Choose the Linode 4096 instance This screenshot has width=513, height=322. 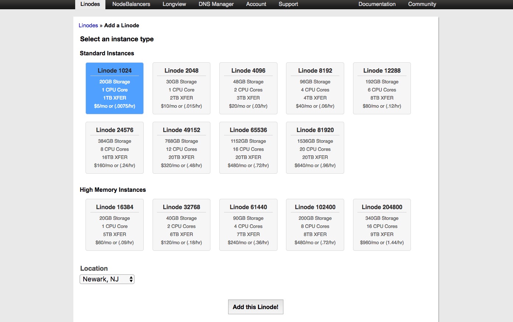tap(248, 88)
